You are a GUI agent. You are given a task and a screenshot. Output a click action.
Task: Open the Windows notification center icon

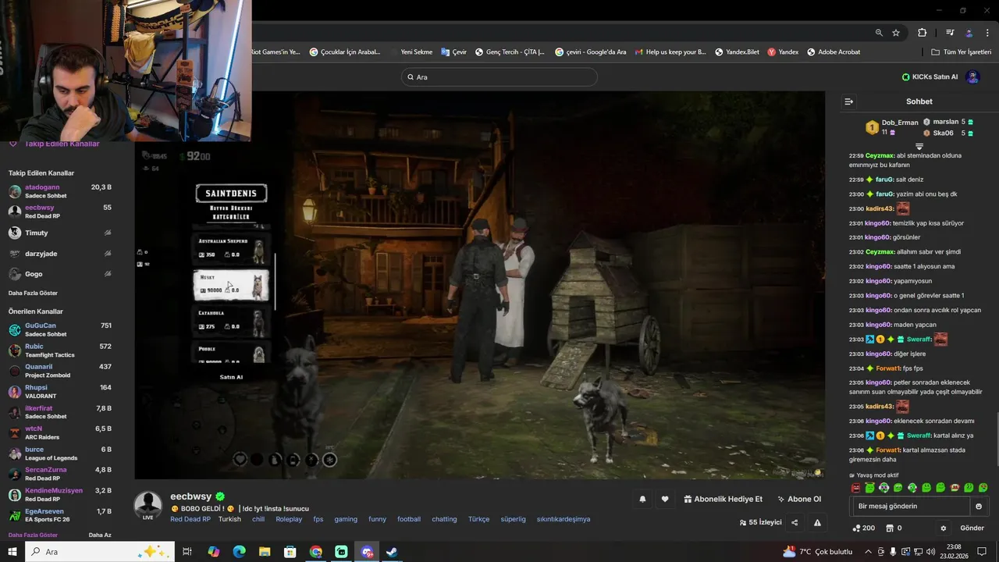pos(982,552)
